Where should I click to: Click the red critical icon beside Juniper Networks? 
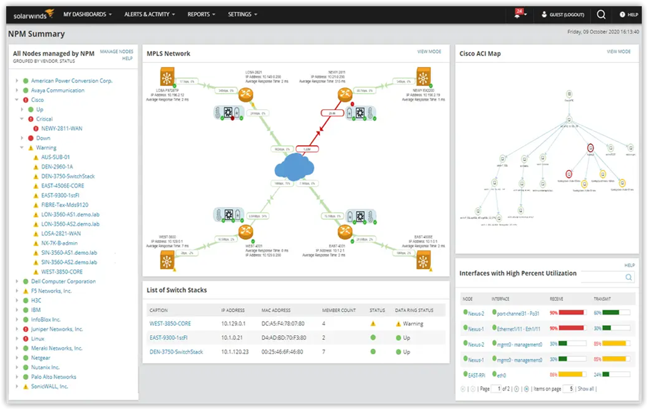25,329
